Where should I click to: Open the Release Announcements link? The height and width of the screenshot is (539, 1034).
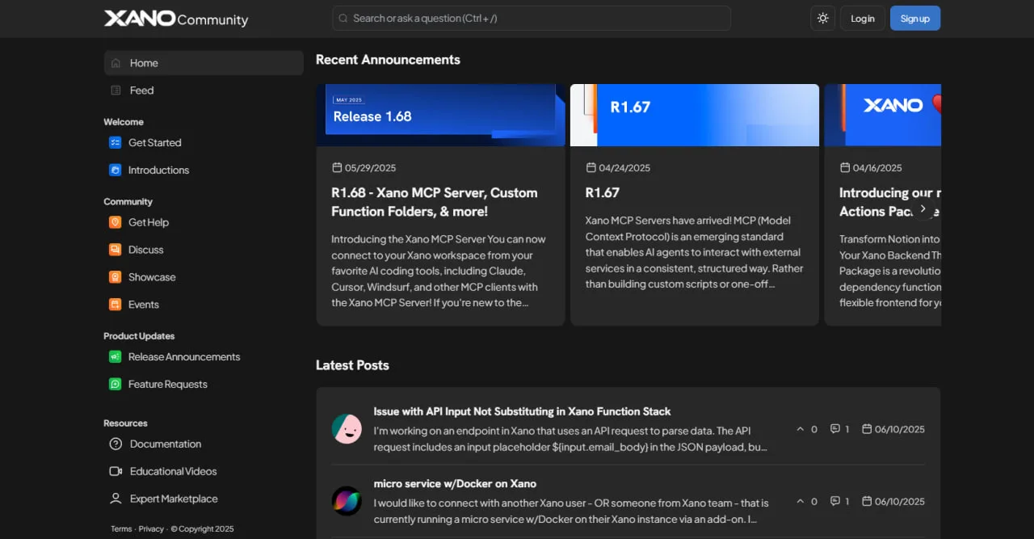click(x=184, y=356)
